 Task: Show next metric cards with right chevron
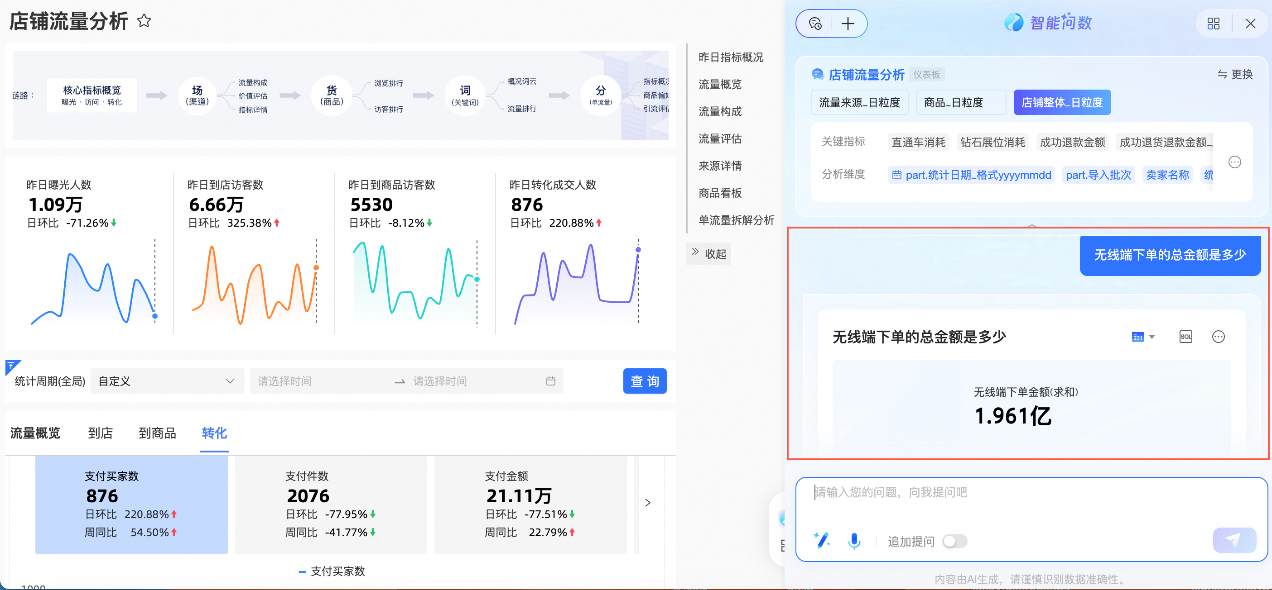(648, 503)
